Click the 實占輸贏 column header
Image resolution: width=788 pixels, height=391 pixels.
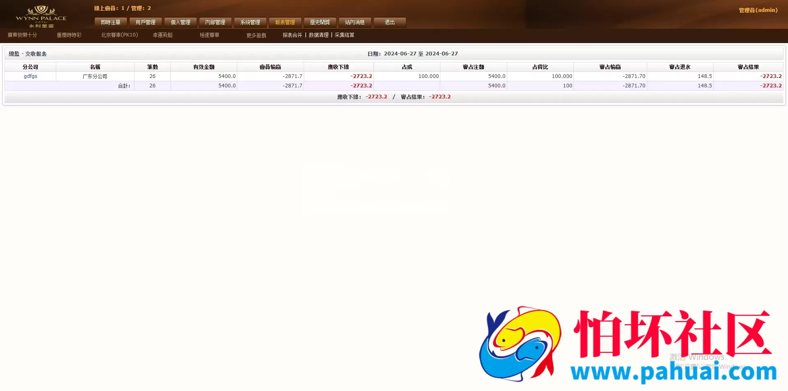click(x=610, y=67)
